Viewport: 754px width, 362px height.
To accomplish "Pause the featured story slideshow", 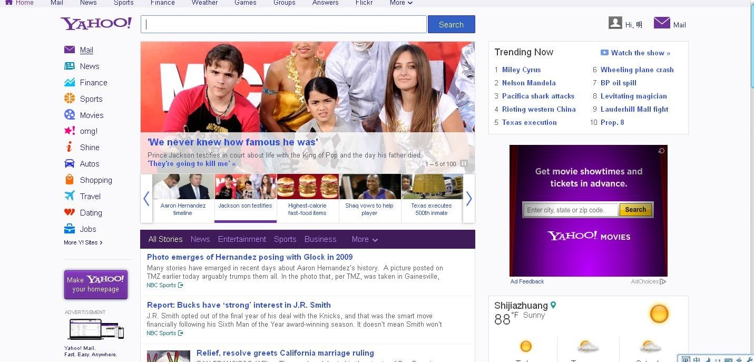I will [464, 163].
